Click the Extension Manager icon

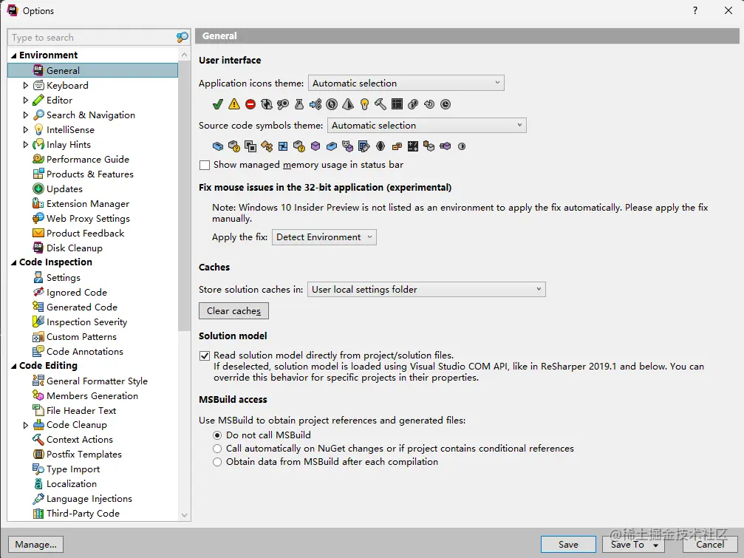pyautogui.click(x=38, y=203)
